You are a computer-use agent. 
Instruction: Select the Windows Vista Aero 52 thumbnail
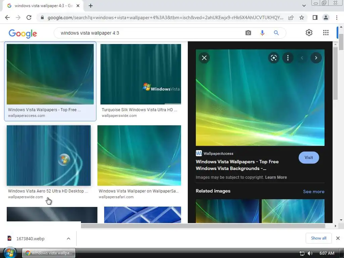click(x=49, y=156)
